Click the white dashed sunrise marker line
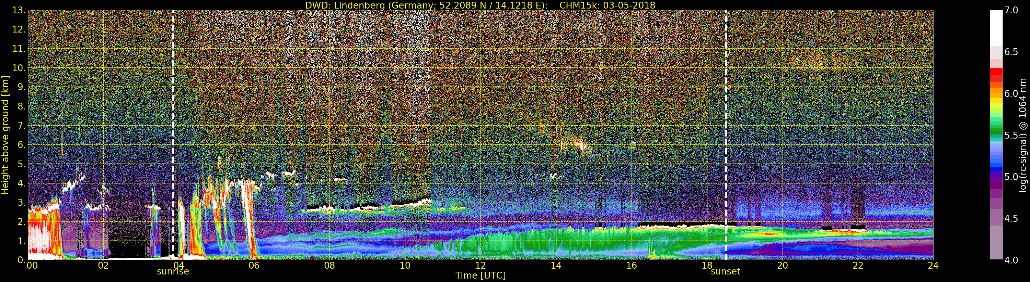This screenshot has width=1030, height=282. [x=173, y=135]
